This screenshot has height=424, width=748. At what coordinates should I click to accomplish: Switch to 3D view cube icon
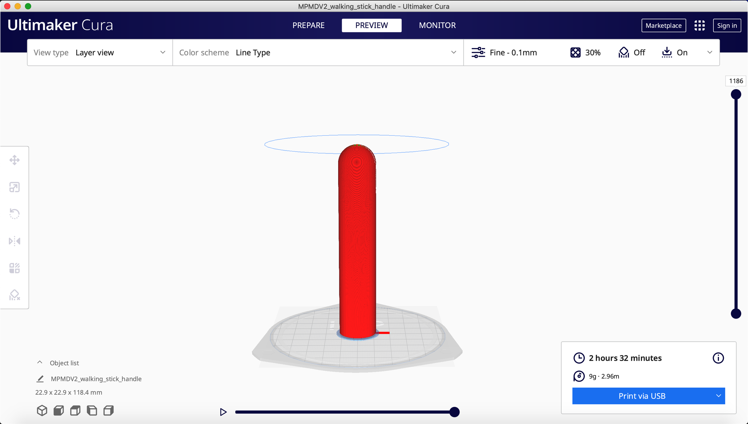tap(42, 411)
